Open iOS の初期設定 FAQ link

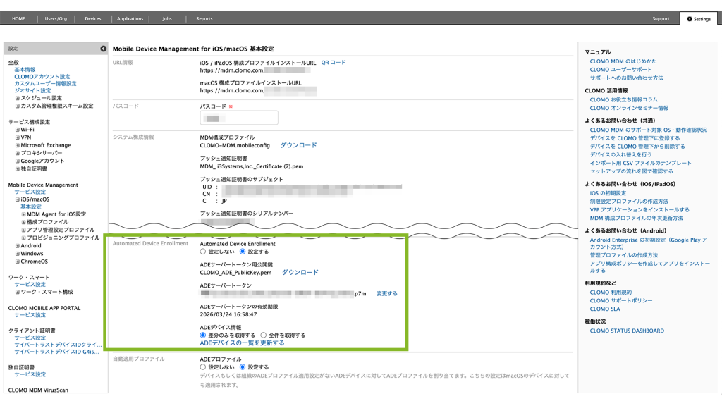608,193
